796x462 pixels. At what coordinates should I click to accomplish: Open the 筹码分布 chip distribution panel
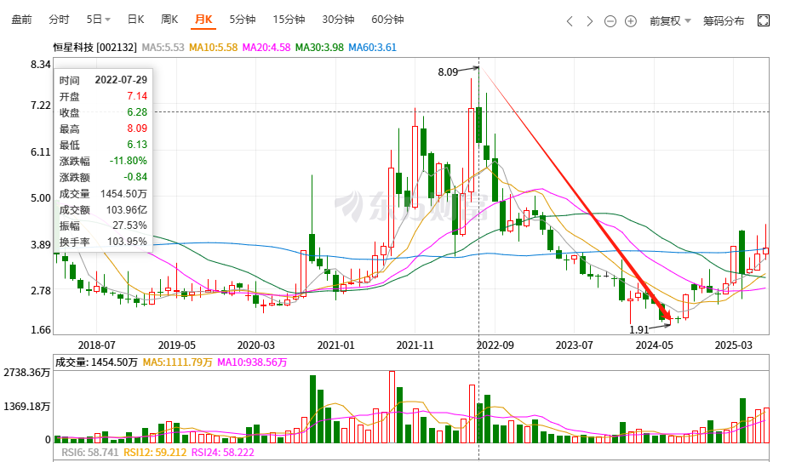[x=724, y=20]
